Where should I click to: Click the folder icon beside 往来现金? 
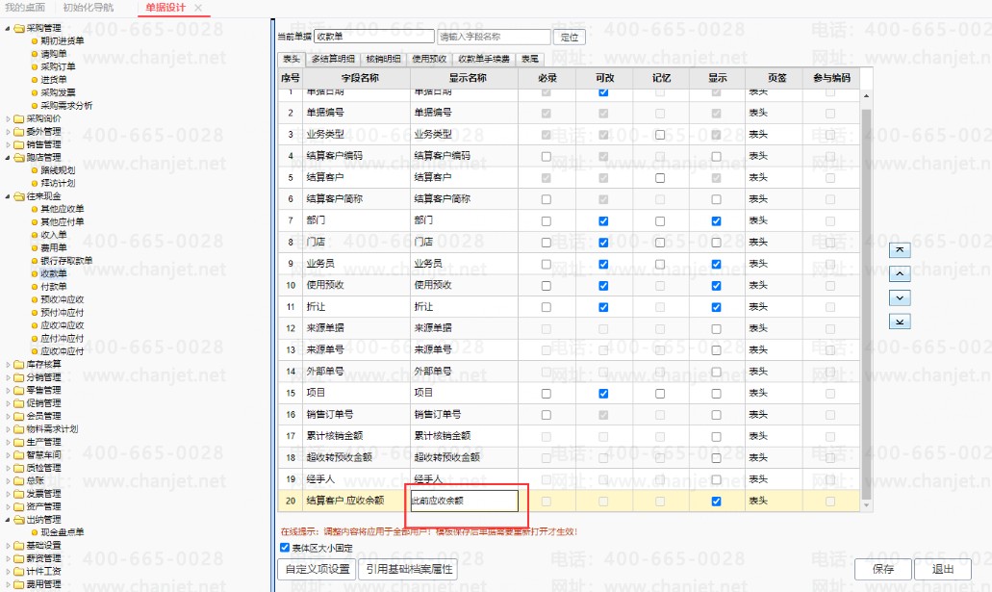(19, 196)
